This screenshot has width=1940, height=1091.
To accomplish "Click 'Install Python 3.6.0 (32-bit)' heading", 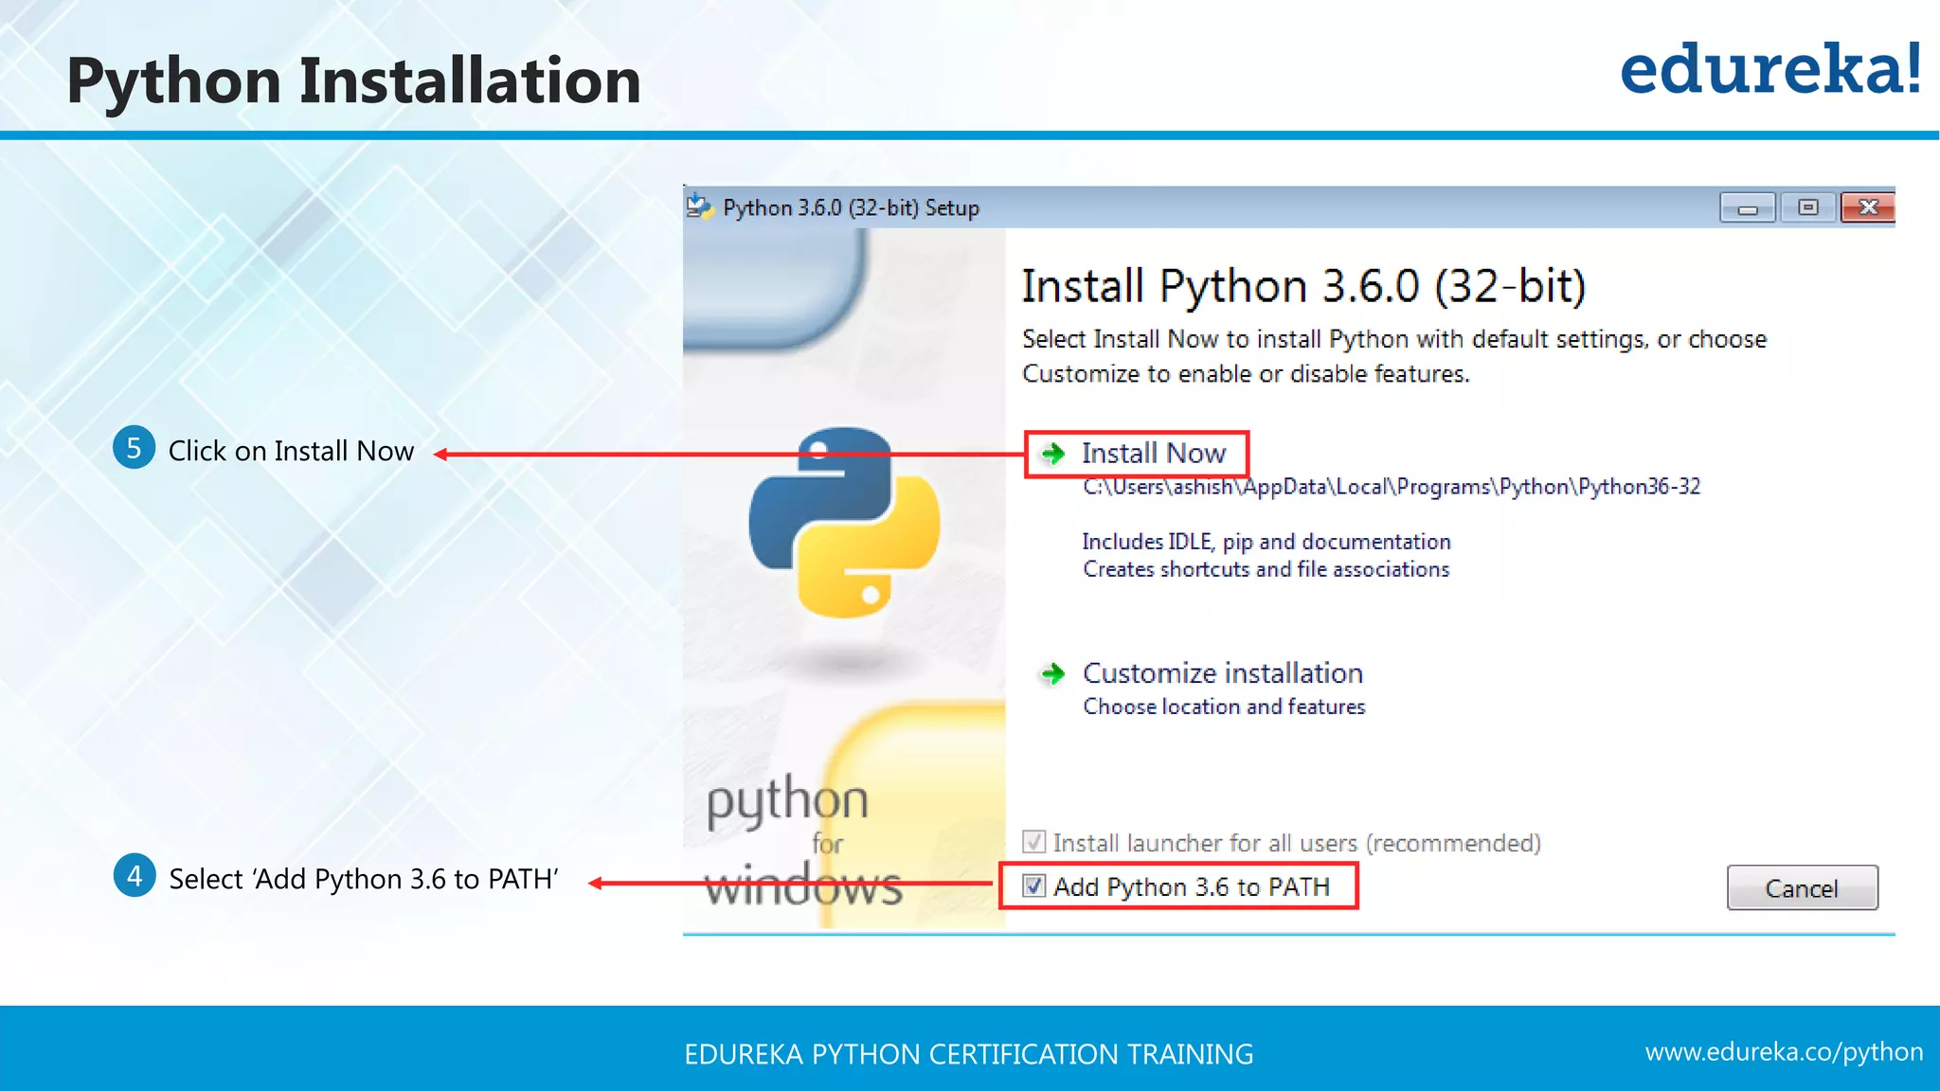I will 1303,286.
